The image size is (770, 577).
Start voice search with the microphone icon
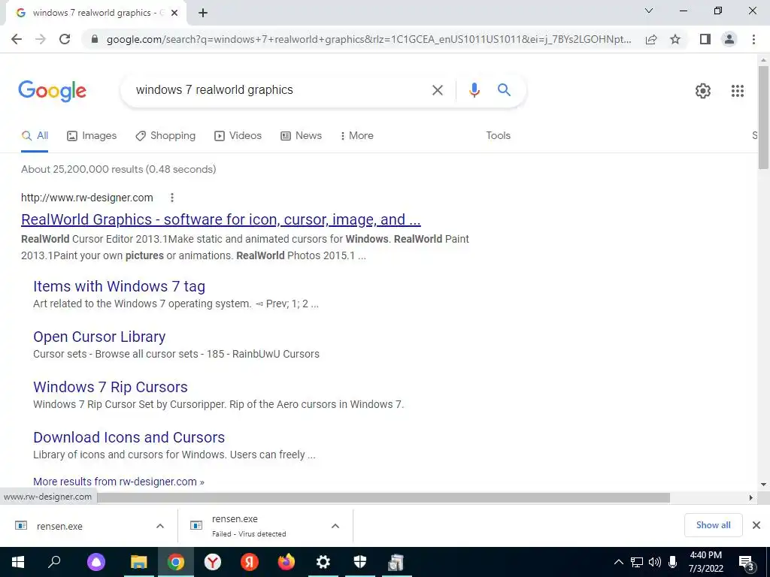tap(474, 90)
